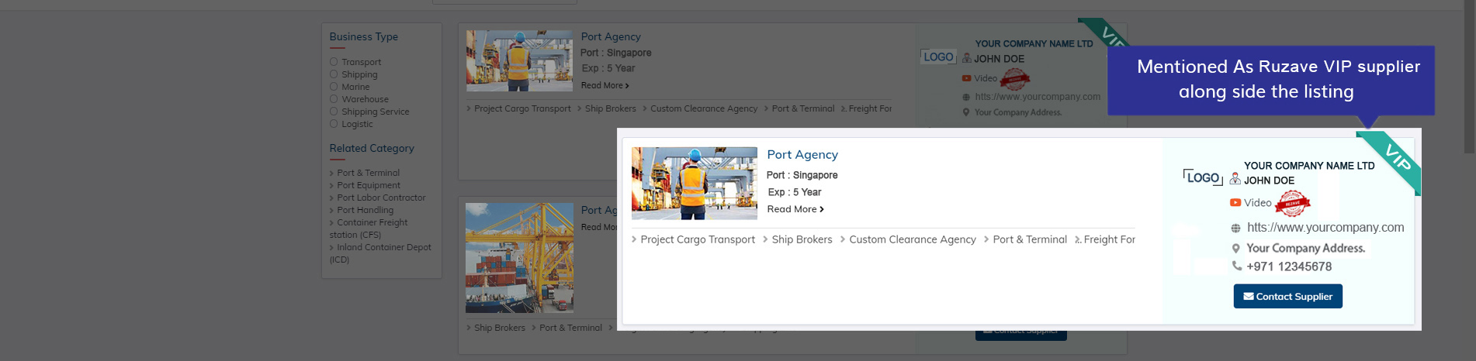
Task: Open the Port Equipment related category
Action: [369, 185]
